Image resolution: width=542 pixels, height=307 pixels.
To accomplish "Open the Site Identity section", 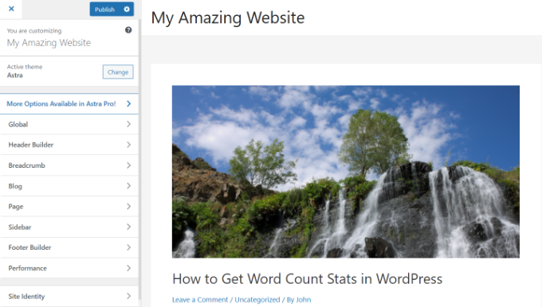I will point(69,296).
